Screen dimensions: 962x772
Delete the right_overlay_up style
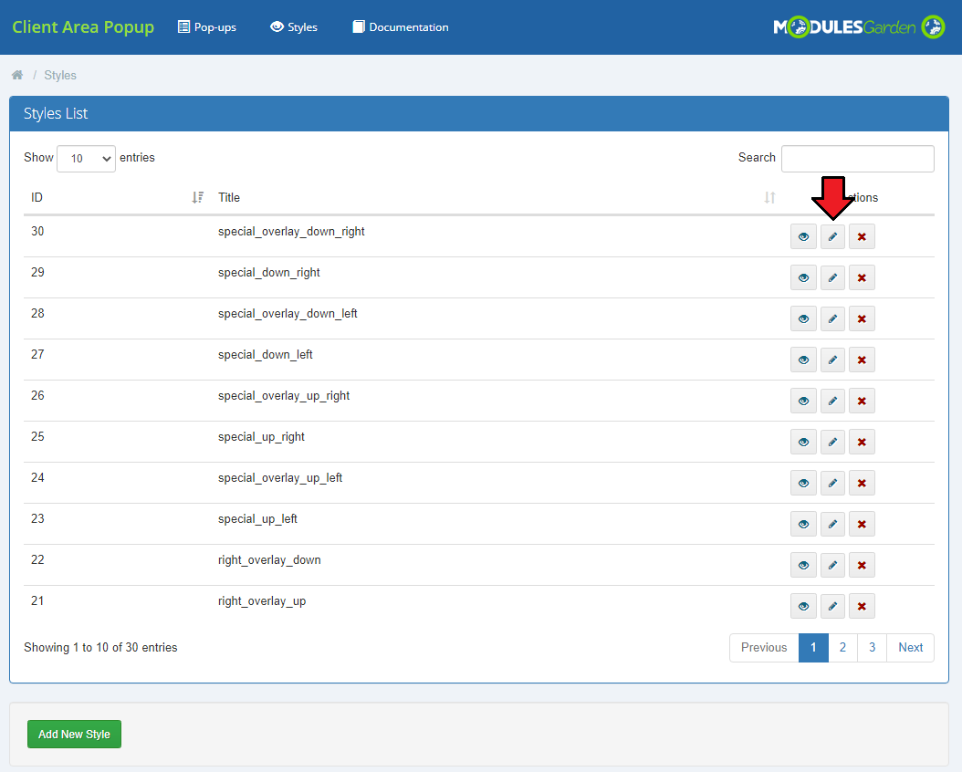point(862,607)
